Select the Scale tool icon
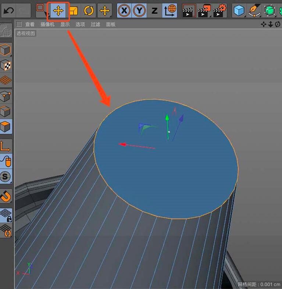 [x=74, y=11]
